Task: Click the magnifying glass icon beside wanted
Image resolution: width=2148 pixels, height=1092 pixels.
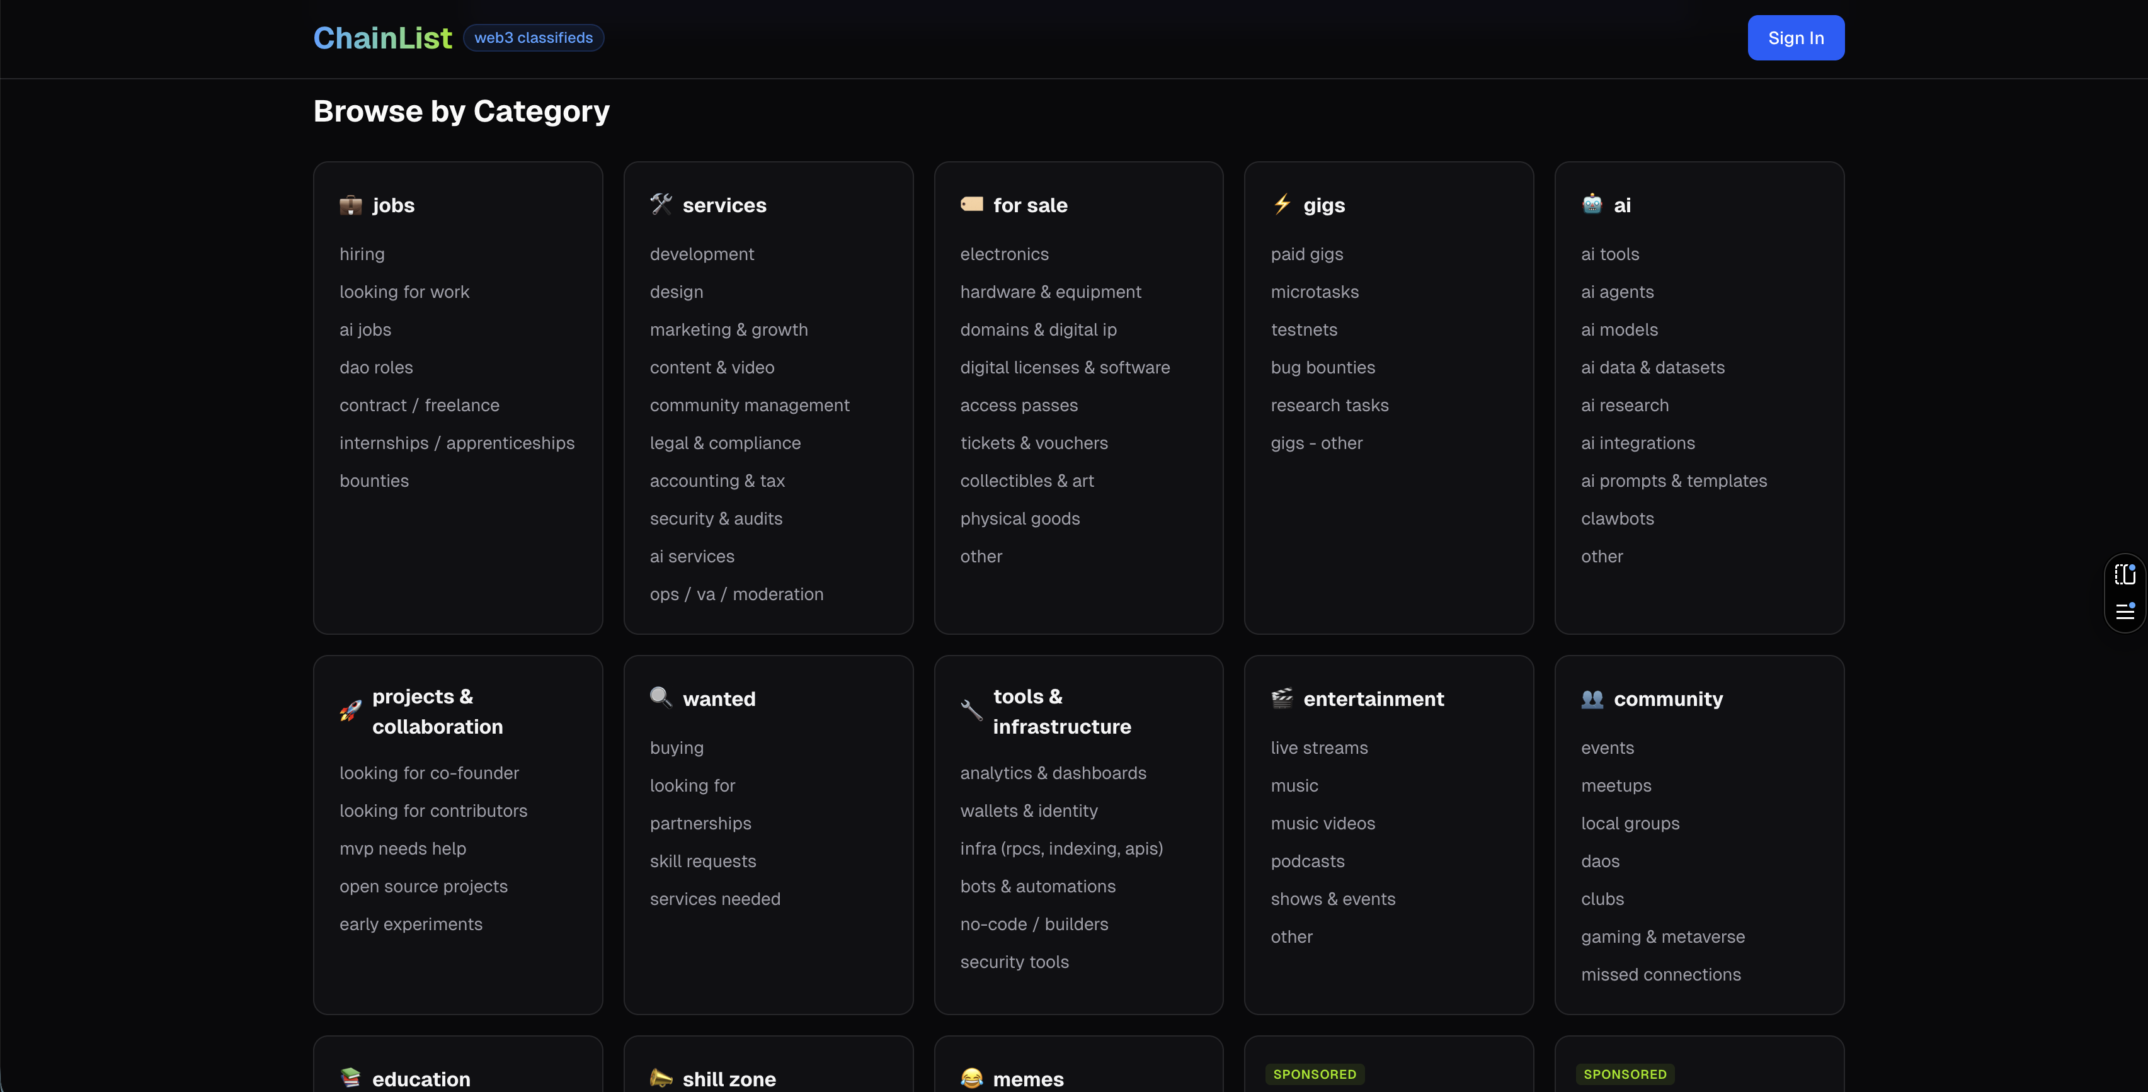Action: point(660,698)
